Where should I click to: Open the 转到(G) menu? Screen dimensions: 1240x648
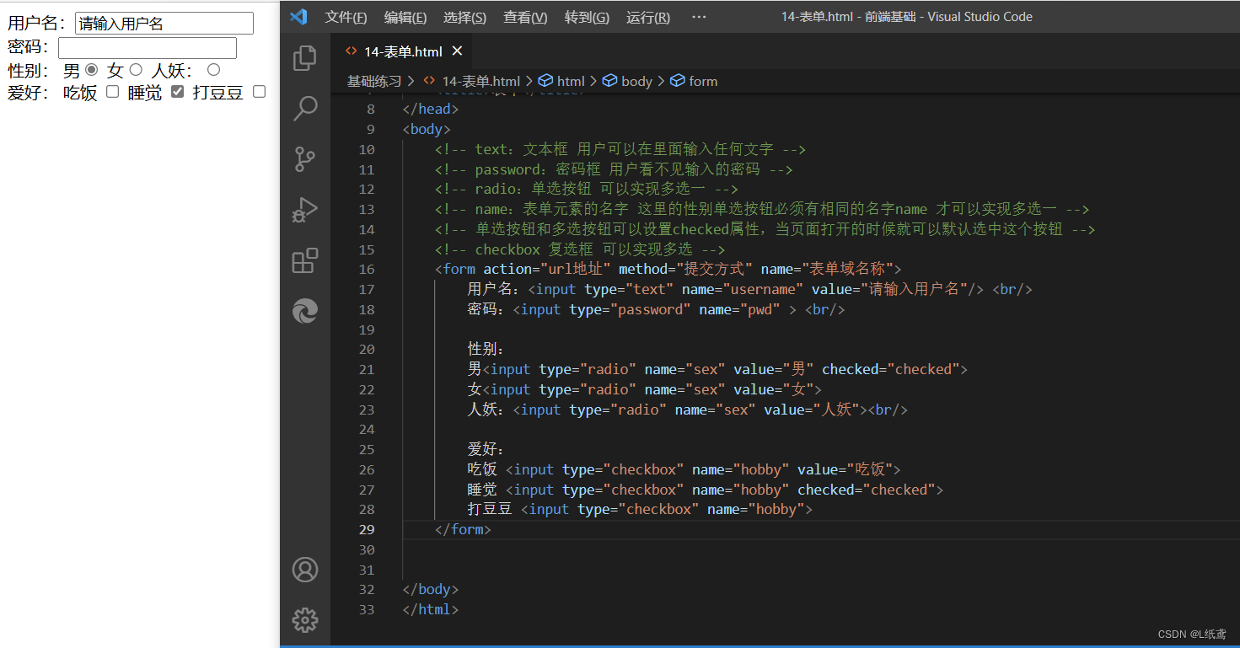587,17
